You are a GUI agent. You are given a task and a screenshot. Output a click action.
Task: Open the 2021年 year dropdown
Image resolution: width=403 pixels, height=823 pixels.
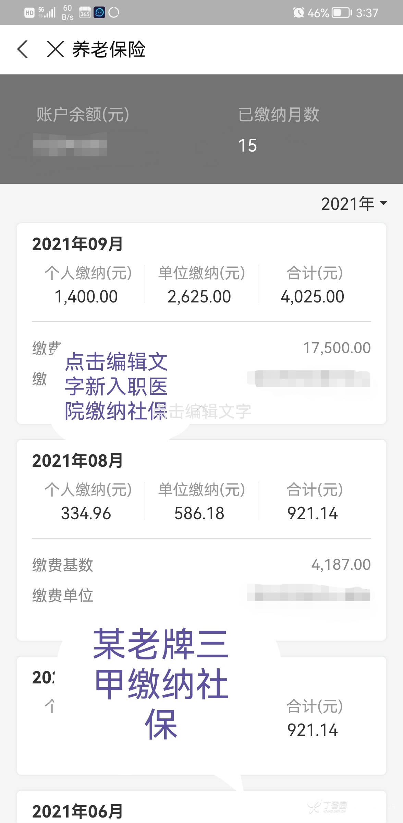[354, 204]
